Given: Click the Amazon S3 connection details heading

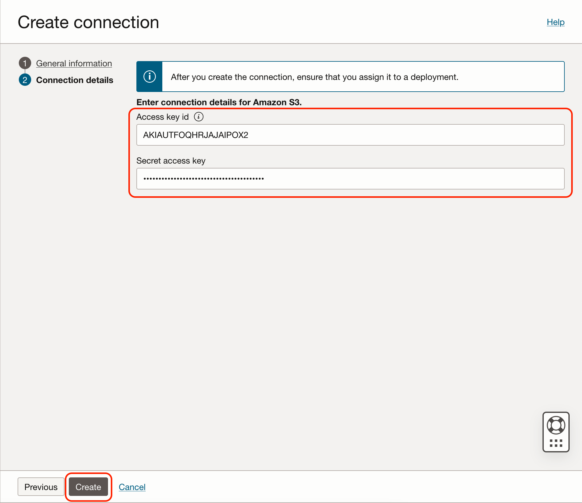Looking at the screenshot, I should (219, 102).
